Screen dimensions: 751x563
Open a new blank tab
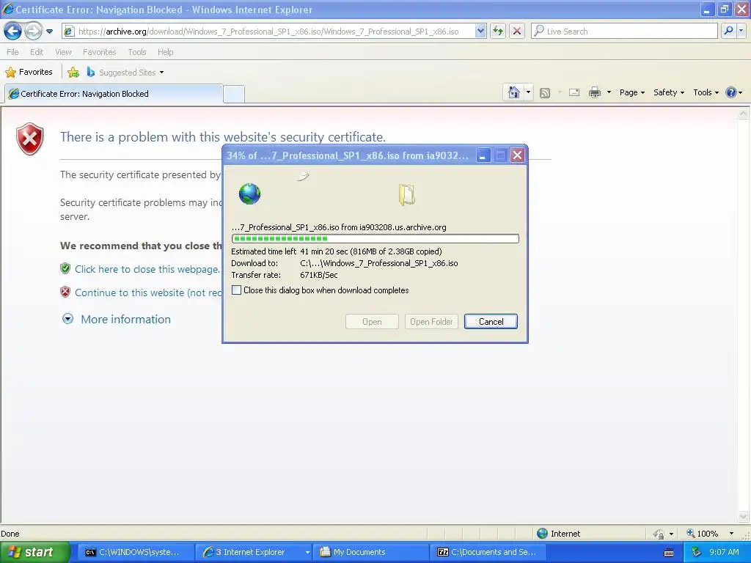click(x=234, y=94)
